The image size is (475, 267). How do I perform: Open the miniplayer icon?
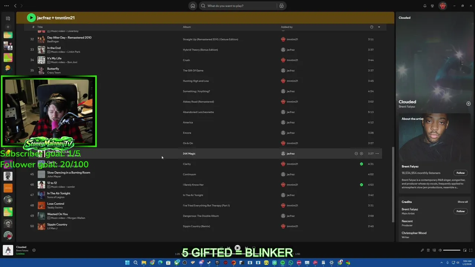(465, 250)
